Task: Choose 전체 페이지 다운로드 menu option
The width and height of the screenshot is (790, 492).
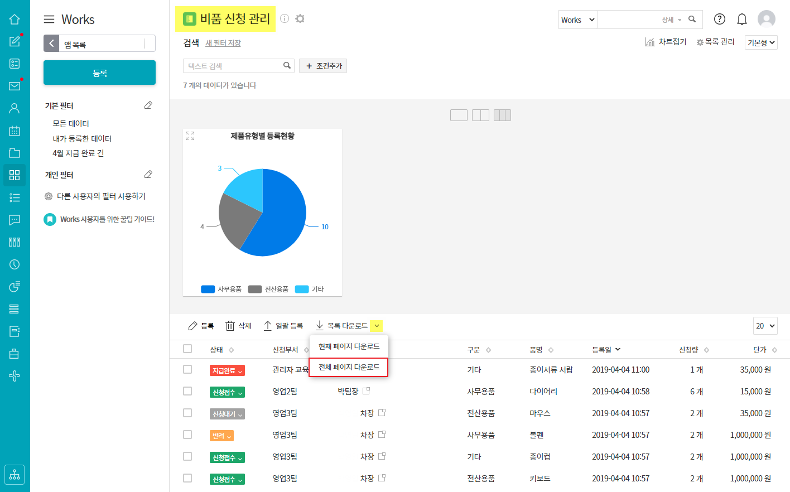Action: pos(349,367)
